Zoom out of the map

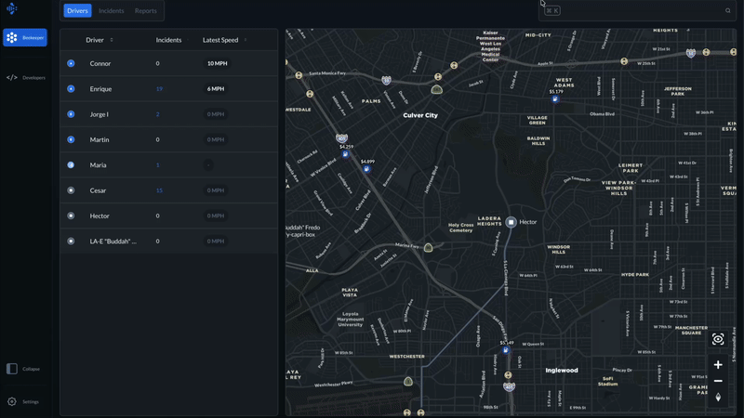pos(718,381)
